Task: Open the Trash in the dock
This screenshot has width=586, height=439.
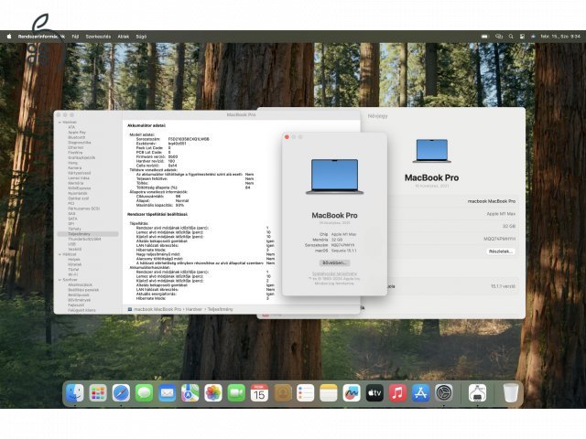Action: [511, 393]
